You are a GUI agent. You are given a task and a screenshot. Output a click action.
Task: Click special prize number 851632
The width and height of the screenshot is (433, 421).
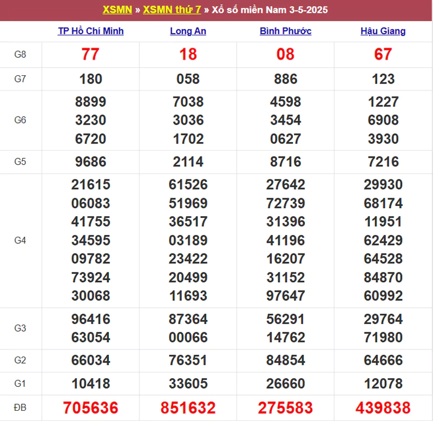coord(188,408)
